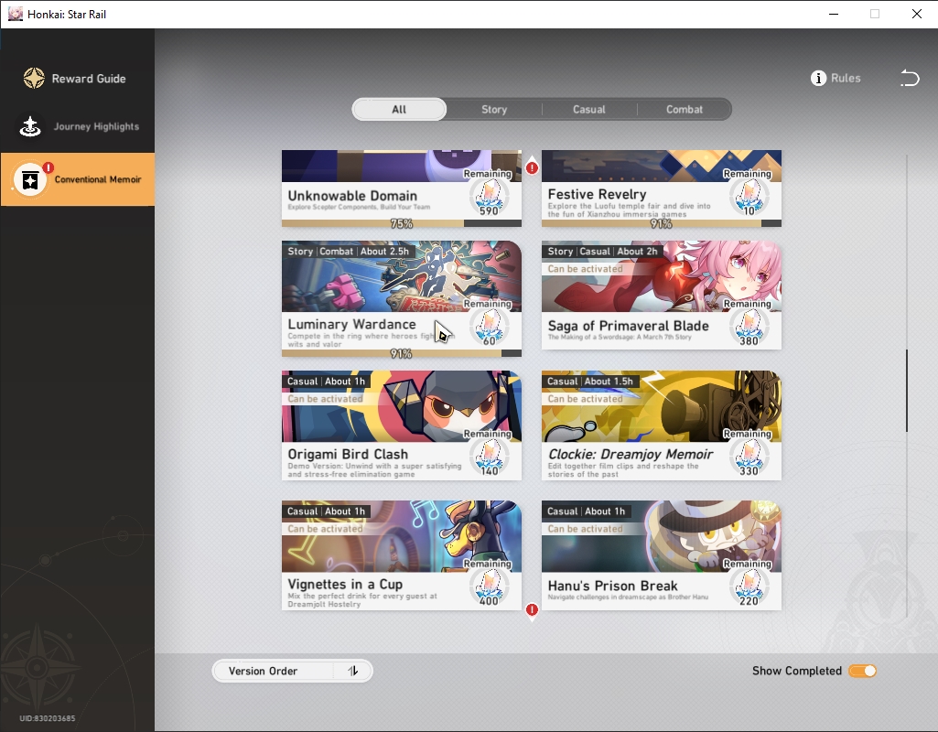Click the Conventional Memoir icon
This screenshot has height=732, width=938.
30,179
